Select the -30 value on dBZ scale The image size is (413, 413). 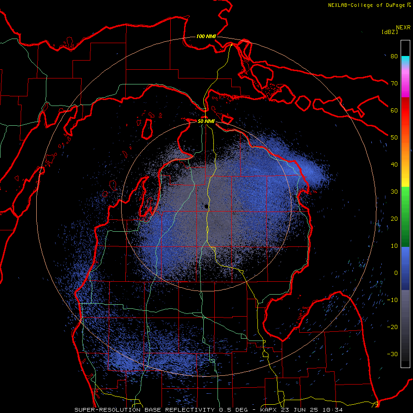coord(392,354)
